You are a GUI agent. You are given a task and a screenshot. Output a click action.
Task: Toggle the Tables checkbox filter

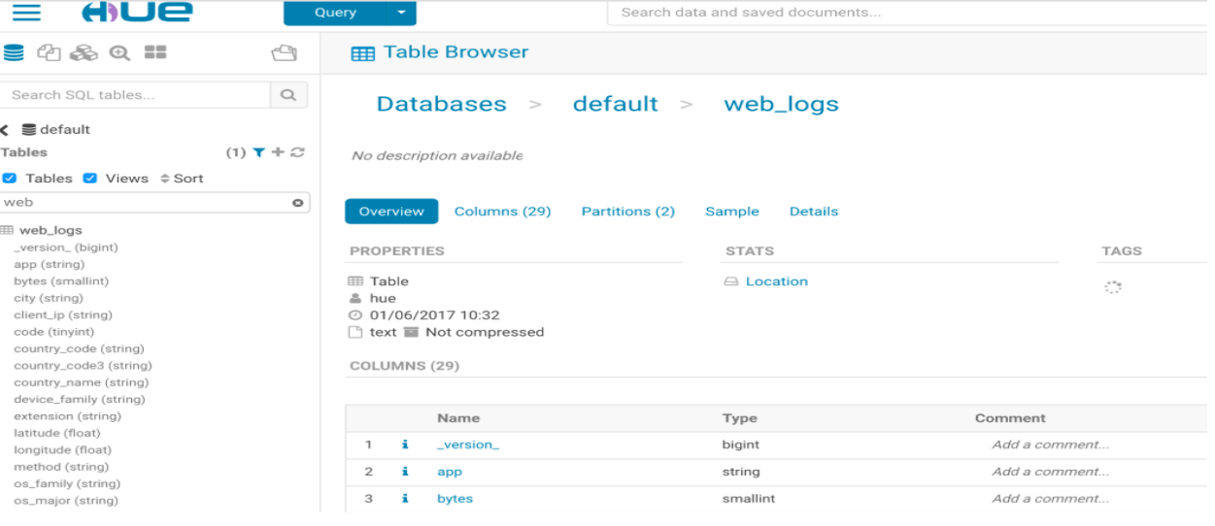tap(10, 179)
